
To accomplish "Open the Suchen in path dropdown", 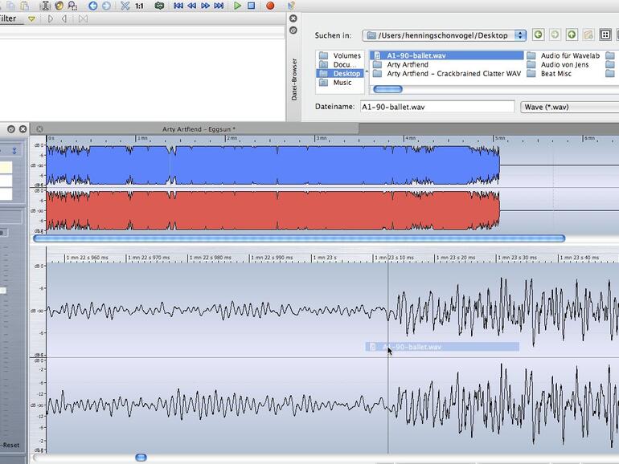I will click(x=520, y=35).
